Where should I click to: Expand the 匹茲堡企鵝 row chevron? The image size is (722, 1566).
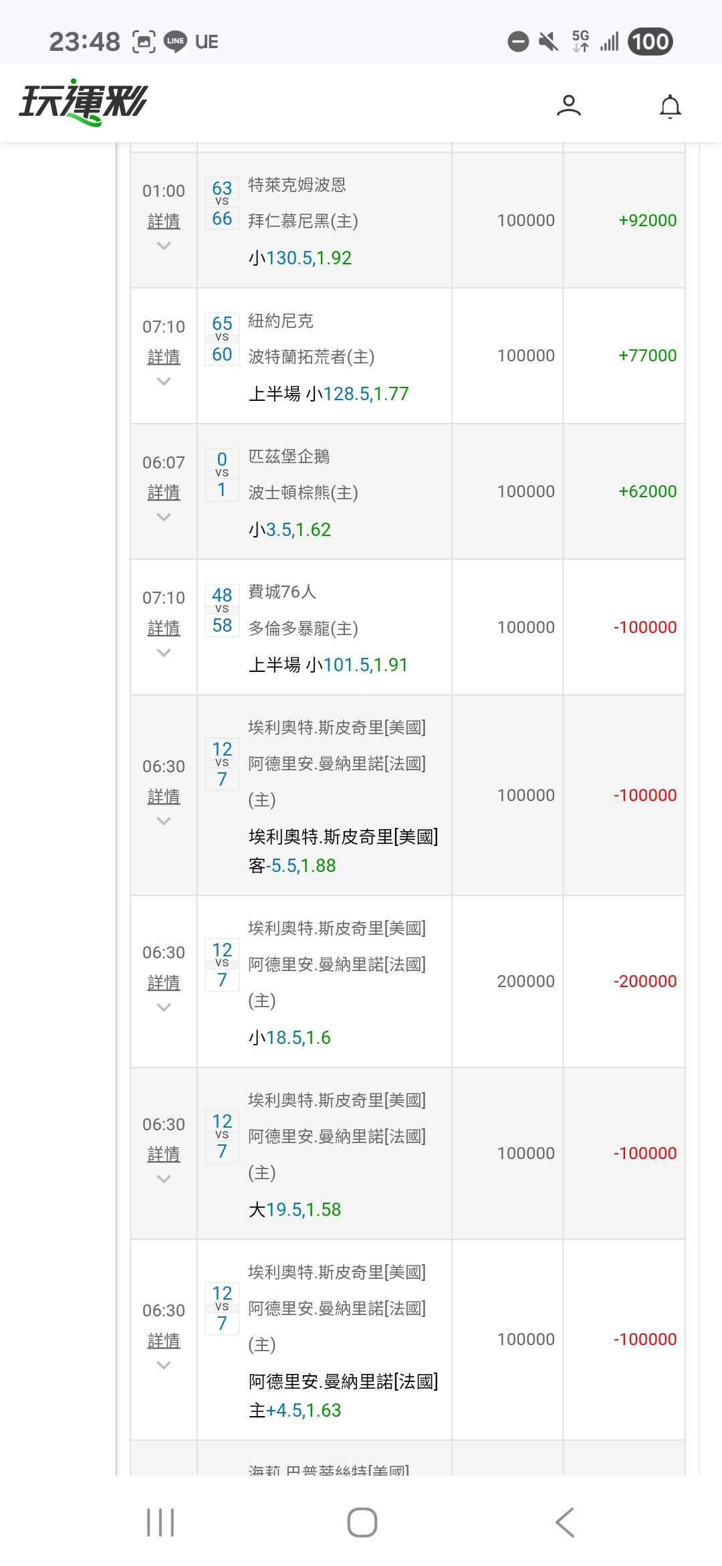(164, 517)
